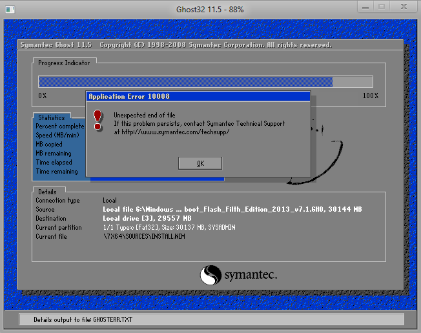Viewport: 421px width, 333px height.
Task: Click OK in the Application Error dialog
Action: 200,163
